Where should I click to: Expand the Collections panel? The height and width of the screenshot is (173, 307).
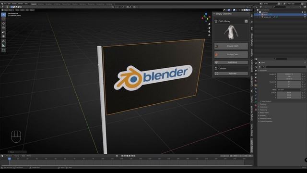[263, 107]
